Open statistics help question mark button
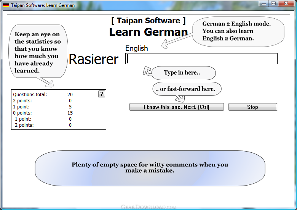Screen dimensions: 297x210 pos(102,94)
